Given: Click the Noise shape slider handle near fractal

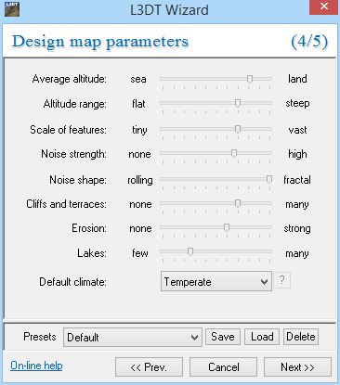Looking at the screenshot, I should tap(269, 179).
